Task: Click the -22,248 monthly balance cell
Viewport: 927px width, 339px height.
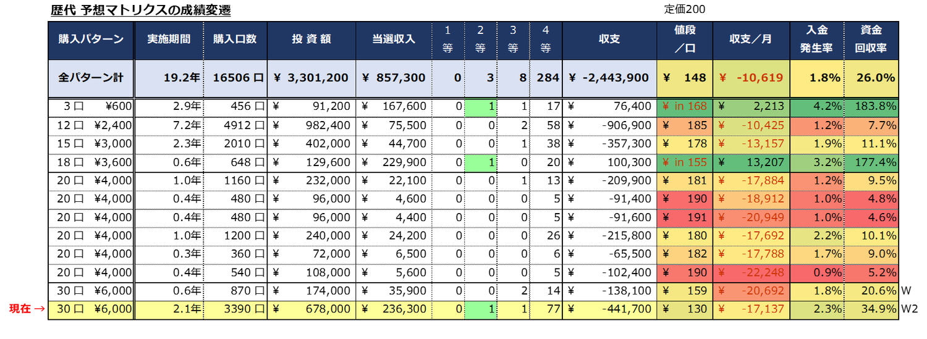Action: (751, 272)
